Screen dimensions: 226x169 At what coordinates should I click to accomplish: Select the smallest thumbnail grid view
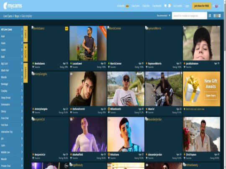tap(214, 16)
